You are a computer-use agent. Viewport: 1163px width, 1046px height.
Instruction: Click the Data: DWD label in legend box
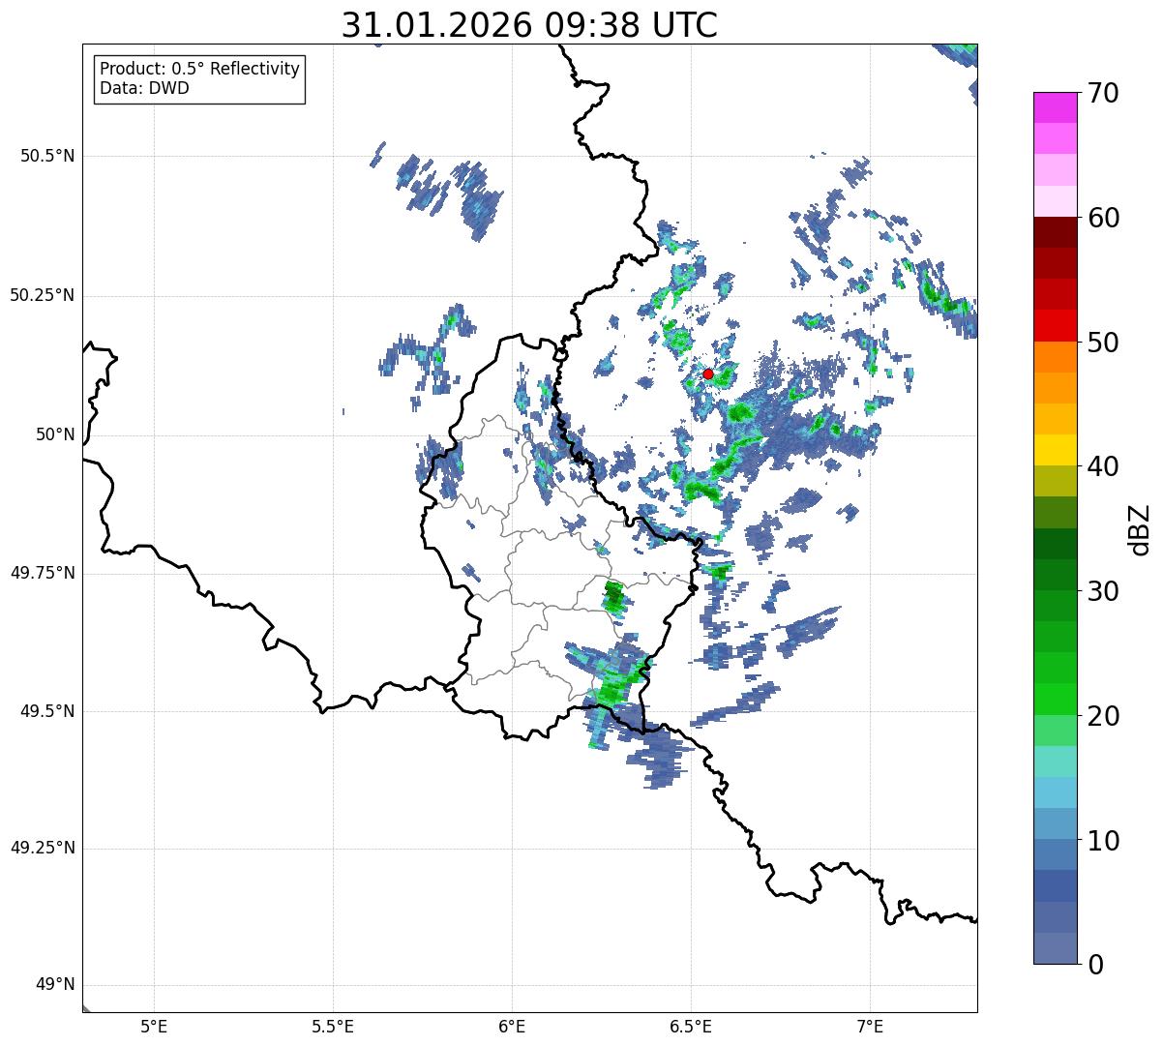coord(144,89)
